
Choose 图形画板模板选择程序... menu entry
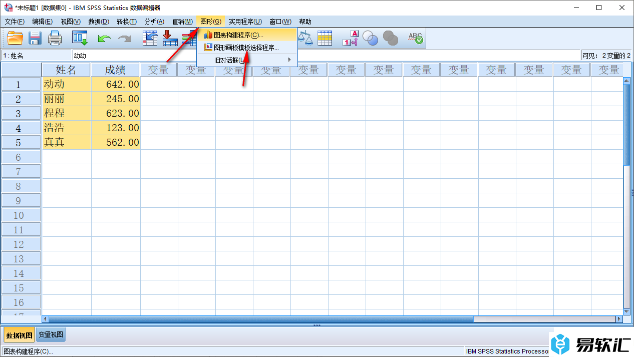click(x=247, y=48)
